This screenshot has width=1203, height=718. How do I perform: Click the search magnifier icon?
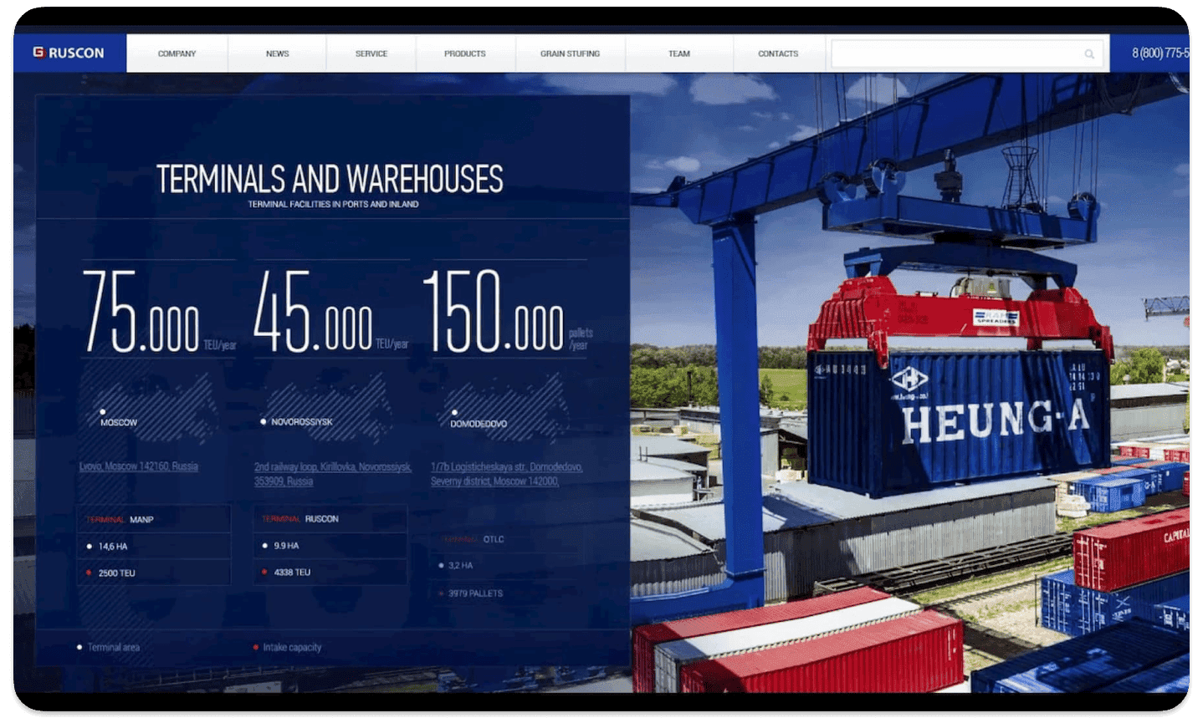pyautogui.click(x=1089, y=54)
